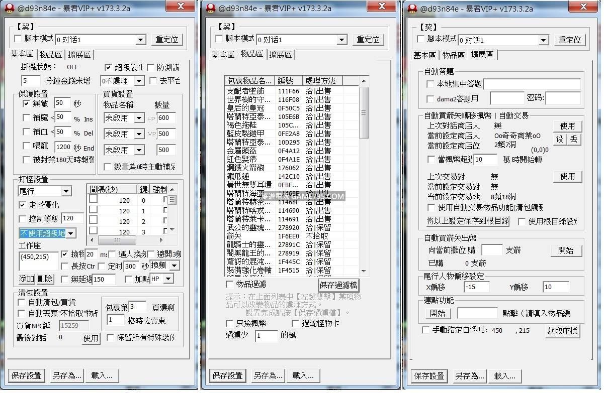
Task: Tick the 喂寵 checkbox
Action: (26, 146)
